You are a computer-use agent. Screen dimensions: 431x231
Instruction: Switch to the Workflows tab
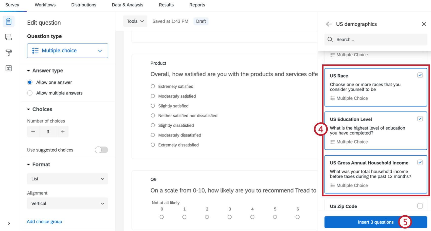click(45, 5)
